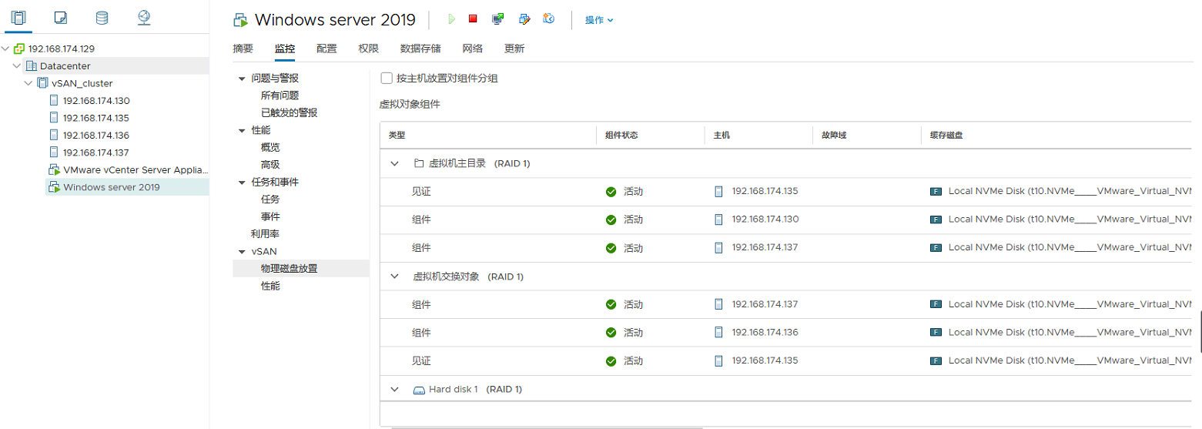Screen dimensions: 1202x429
Task: Enable 按主机放置对组件分组 checkbox
Action: [x=387, y=78]
